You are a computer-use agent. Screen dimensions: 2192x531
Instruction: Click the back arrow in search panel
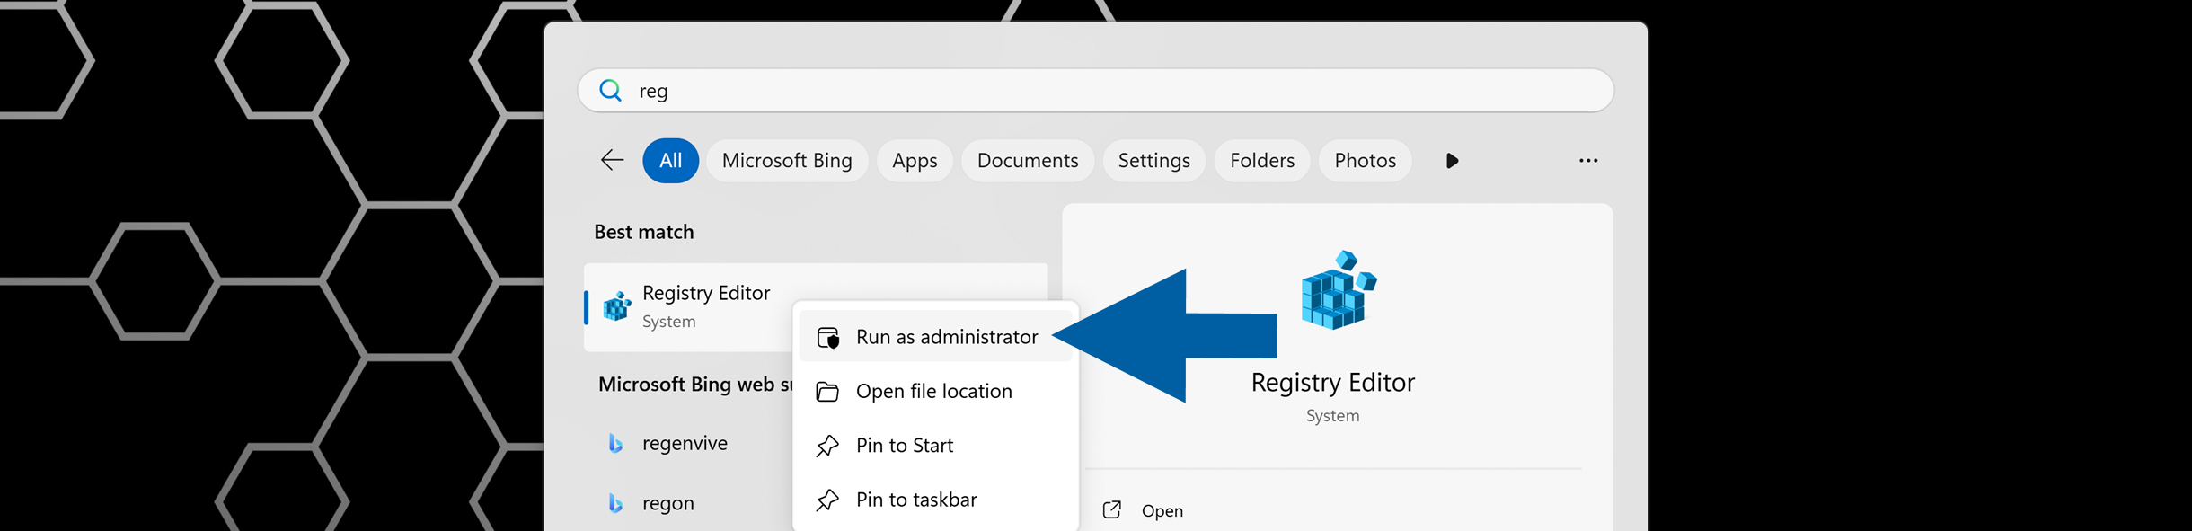tap(612, 161)
